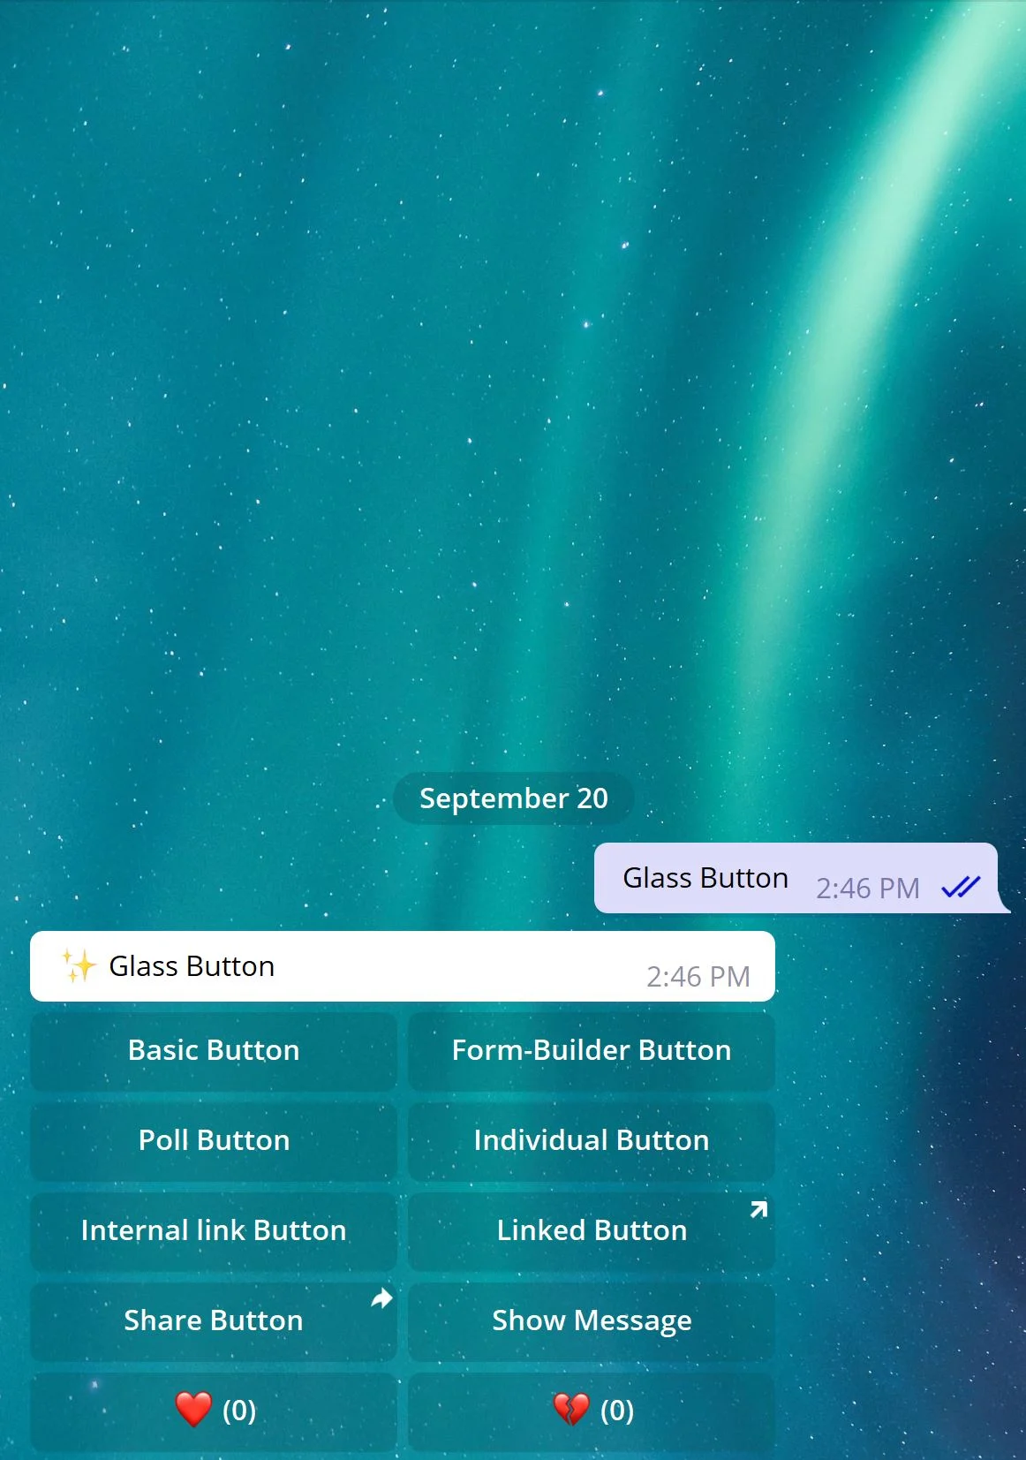The width and height of the screenshot is (1026, 1460).
Task: Click the share arrow icon on Share Button
Action: (x=381, y=1298)
